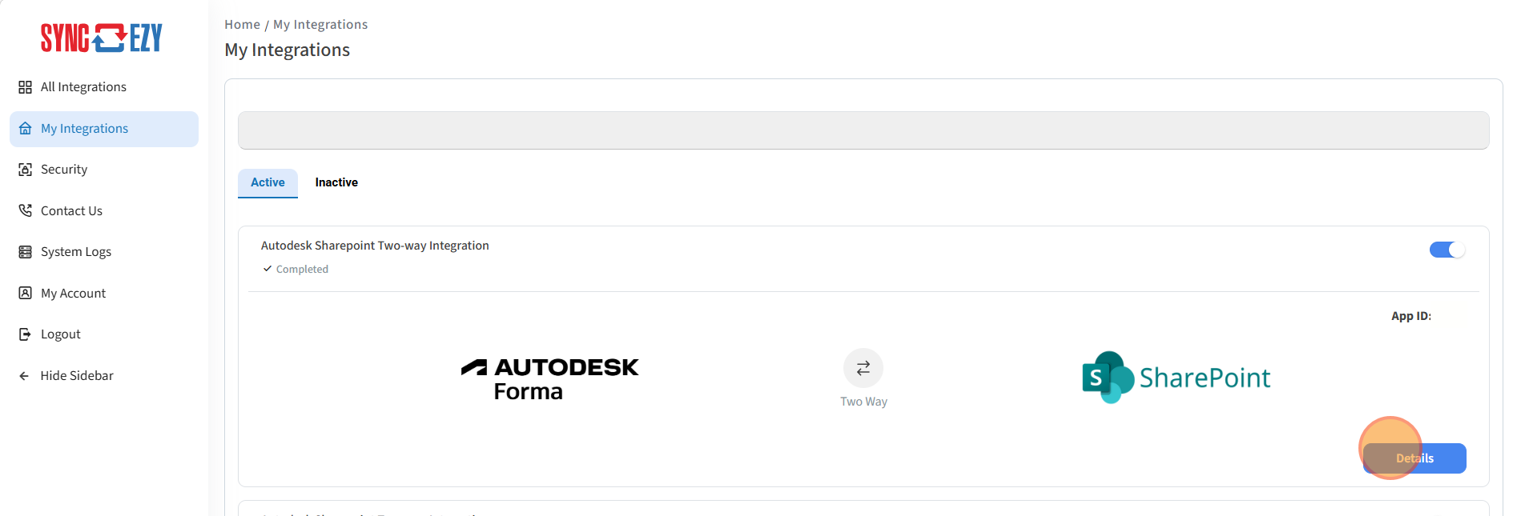Switch to the Inactive tab
This screenshot has height=516, width=1513.
tap(336, 182)
